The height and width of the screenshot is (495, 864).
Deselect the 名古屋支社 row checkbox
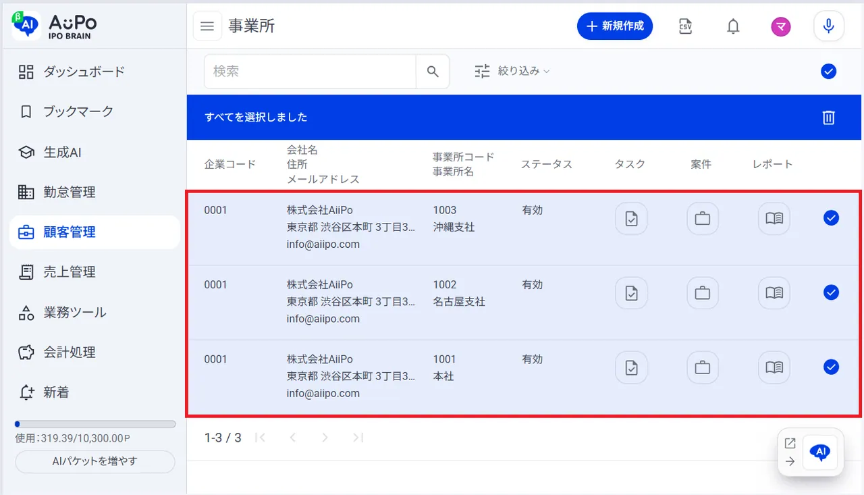pyautogui.click(x=832, y=292)
